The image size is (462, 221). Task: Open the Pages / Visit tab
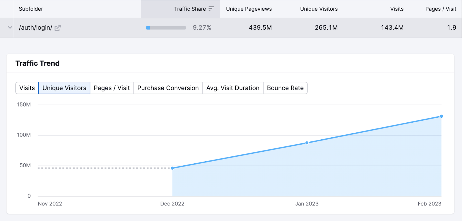(112, 88)
